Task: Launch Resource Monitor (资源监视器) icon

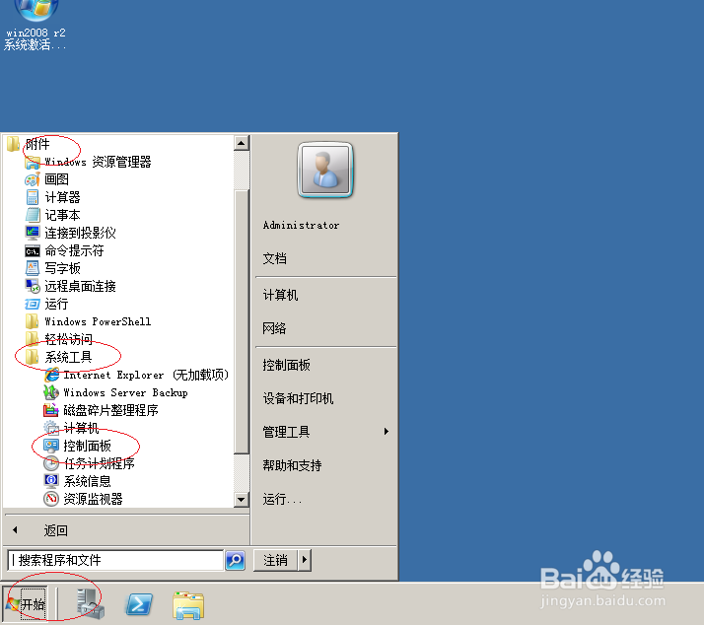Action: pos(51,499)
